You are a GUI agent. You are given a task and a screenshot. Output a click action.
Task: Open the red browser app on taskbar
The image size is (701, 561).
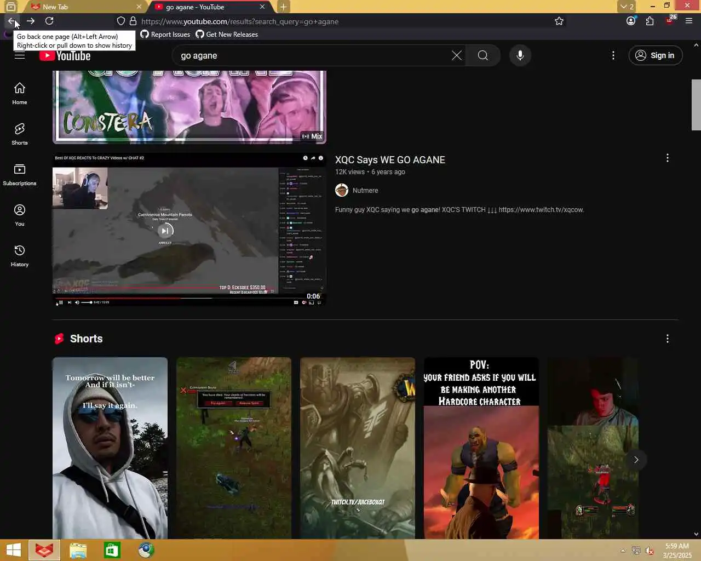pyautogui.click(x=44, y=550)
